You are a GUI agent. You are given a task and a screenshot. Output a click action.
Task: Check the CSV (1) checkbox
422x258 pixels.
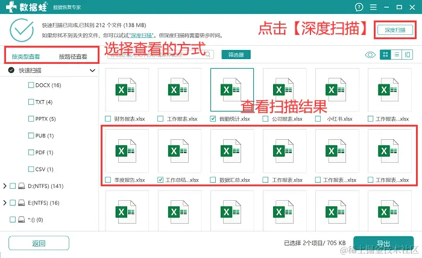[31, 169]
